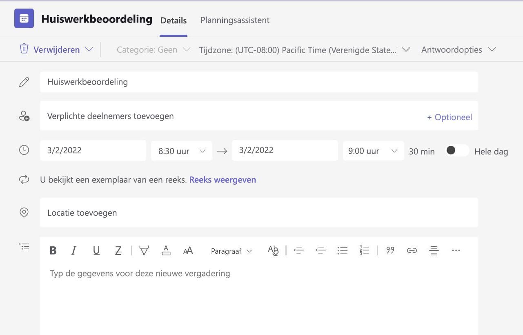Open the Categorie: Geen dropdown
The width and height of the screenshot is (523, 335).
pos(154,50)
